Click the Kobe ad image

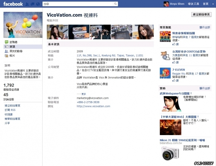coord(170,127)
